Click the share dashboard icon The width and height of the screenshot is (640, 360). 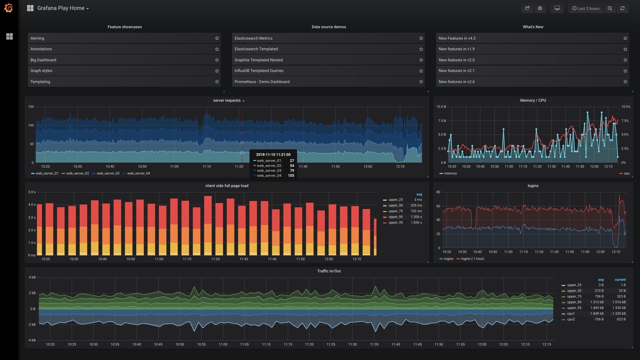pyautogui.click(x=527, y=8)
